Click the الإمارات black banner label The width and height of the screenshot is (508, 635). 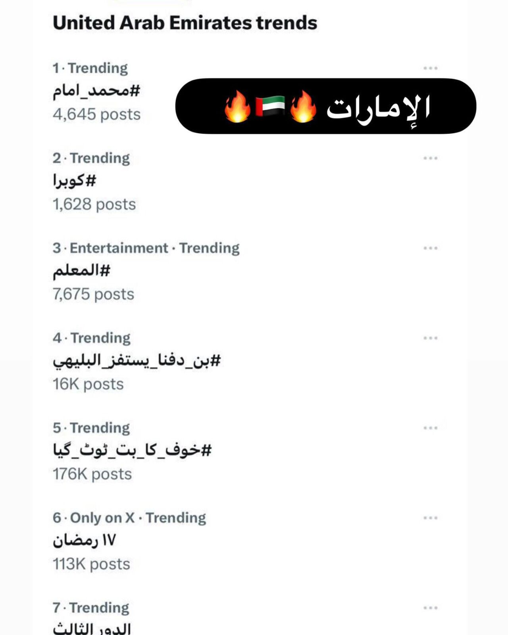(x=377, y=107)
